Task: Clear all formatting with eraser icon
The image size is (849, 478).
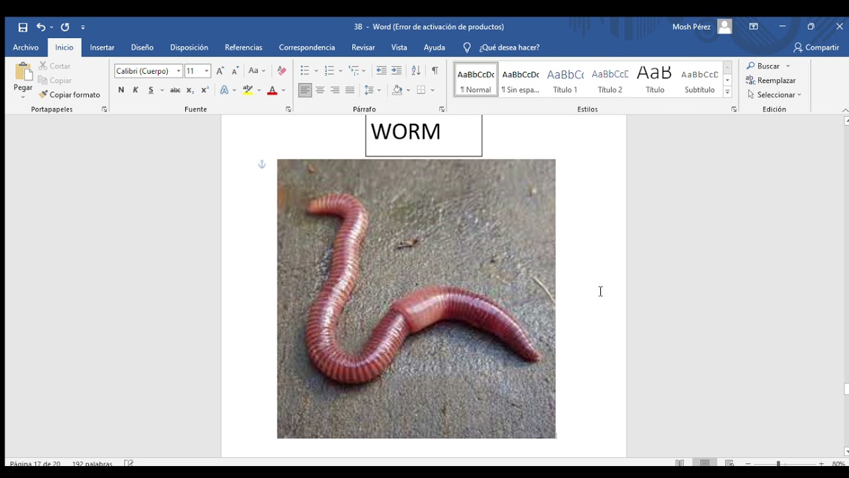Action: (282, 71)
